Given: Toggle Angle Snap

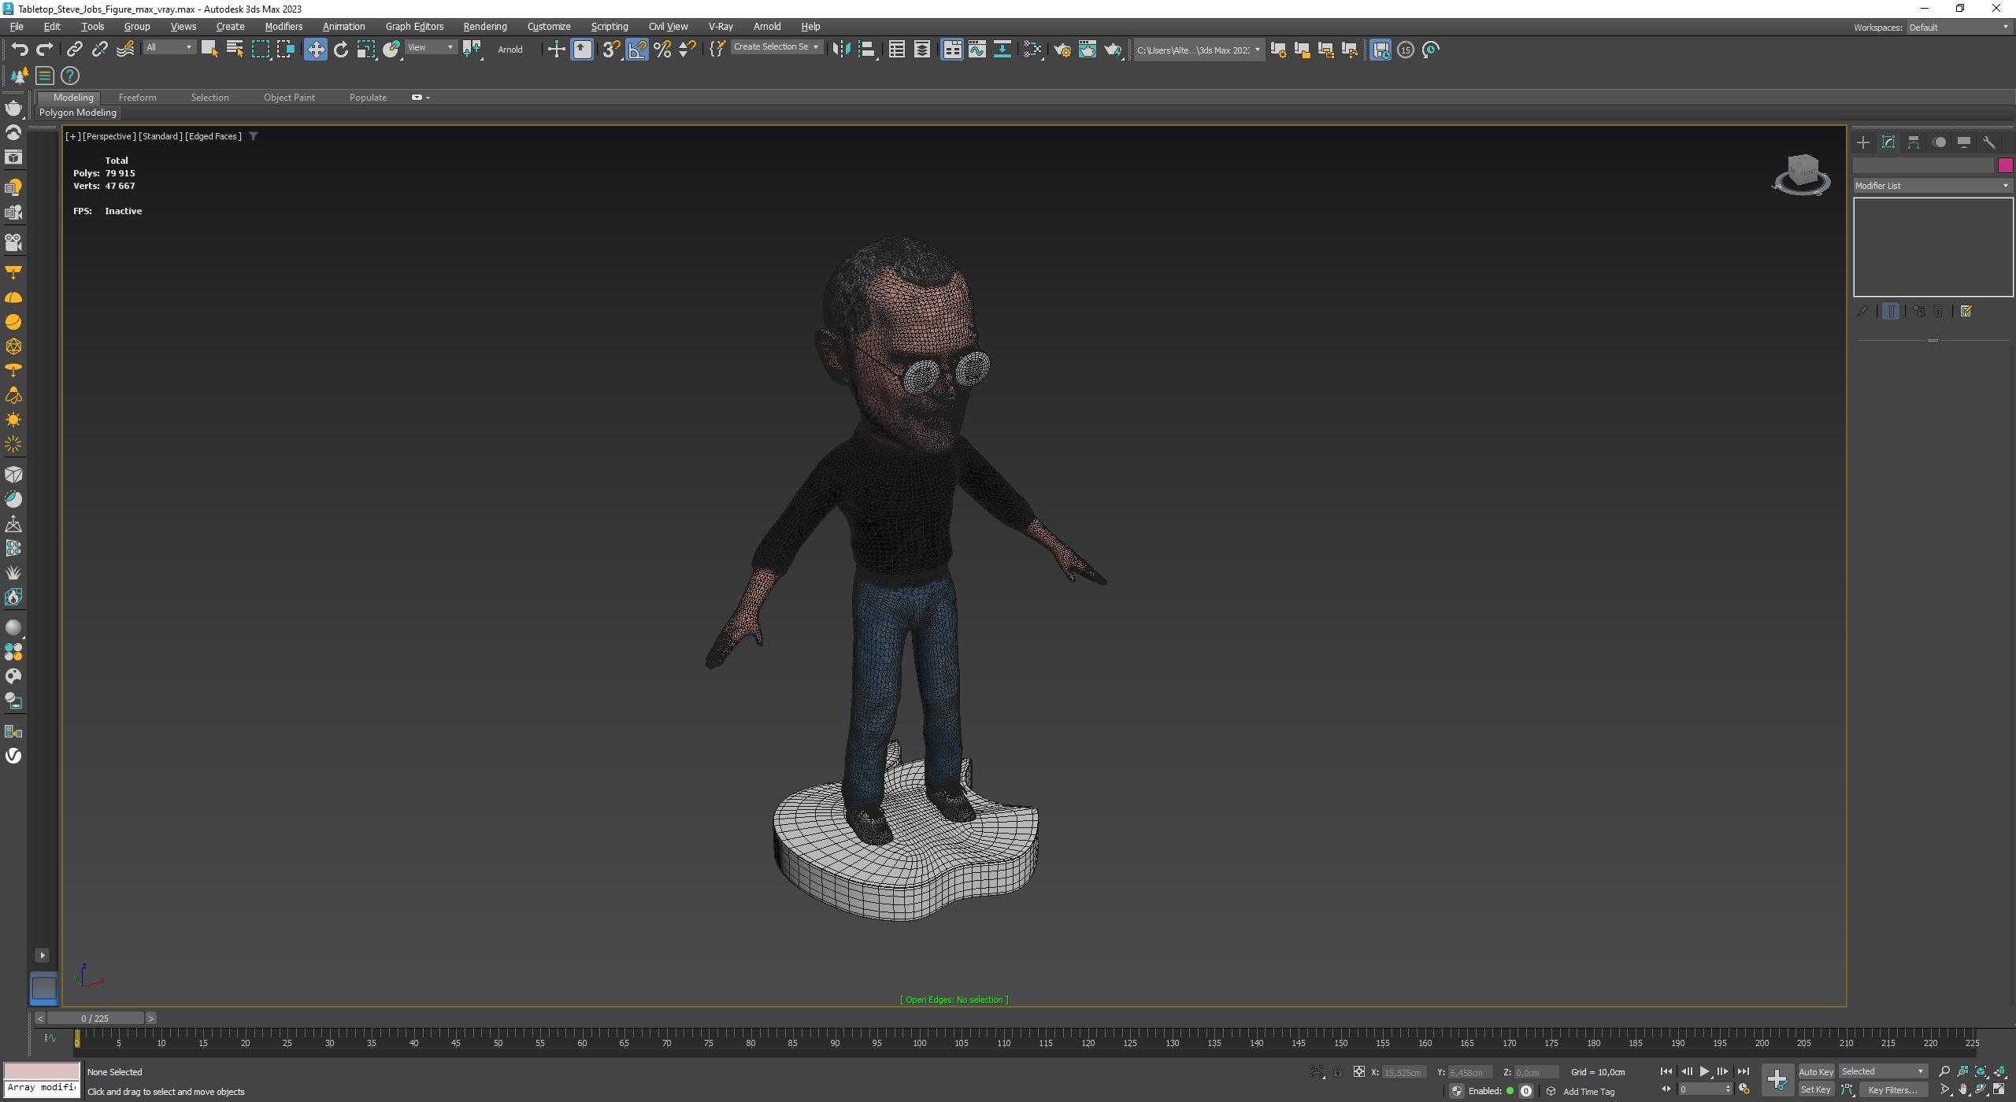Looking at the screenshot, I should click(x=637, y=50).
